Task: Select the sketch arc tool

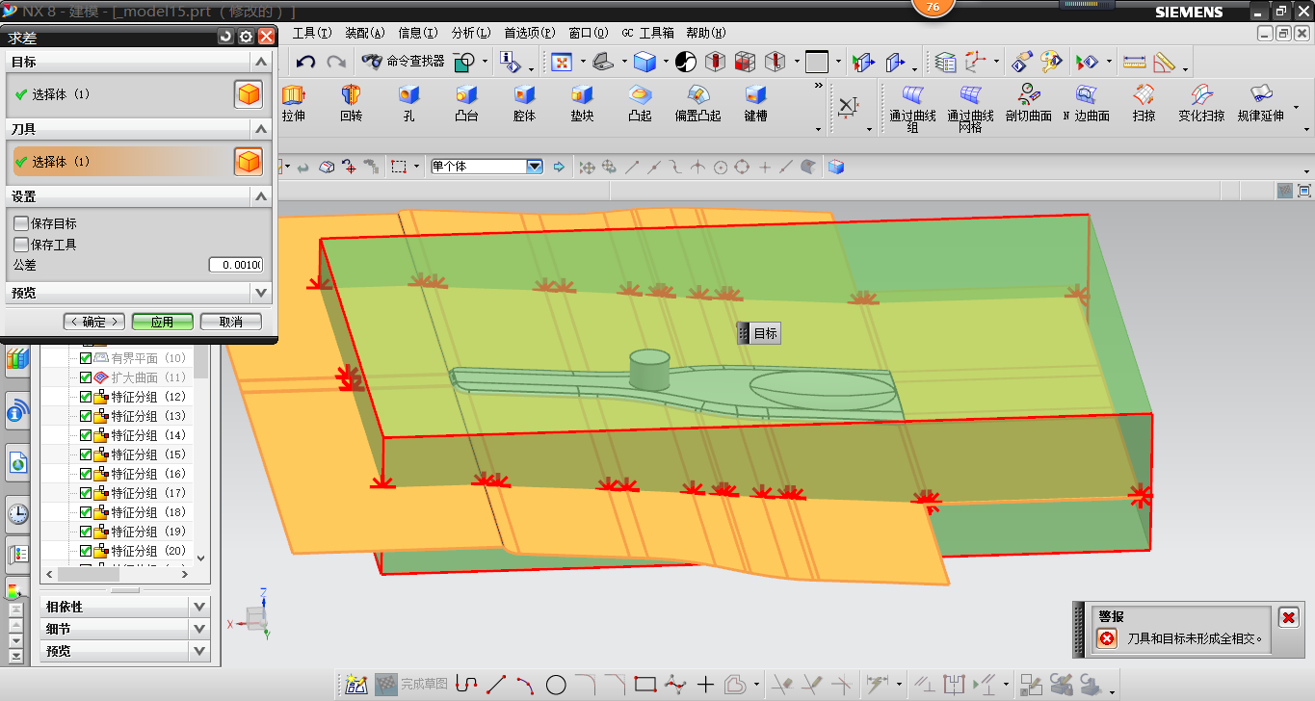Action: [526, 686]
